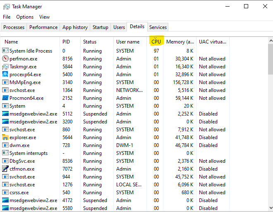This screenshot has height=217, width=273.
Task: Click the icon of svchost.exe PID 1276
Action: (x=5, y=184)
